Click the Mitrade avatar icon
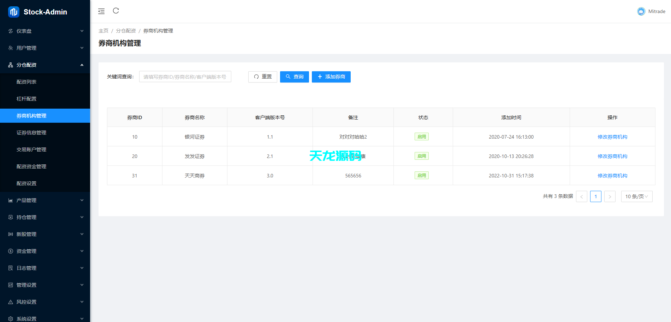The width and height of the screenshot is (671, 322). tap(641, 11)
